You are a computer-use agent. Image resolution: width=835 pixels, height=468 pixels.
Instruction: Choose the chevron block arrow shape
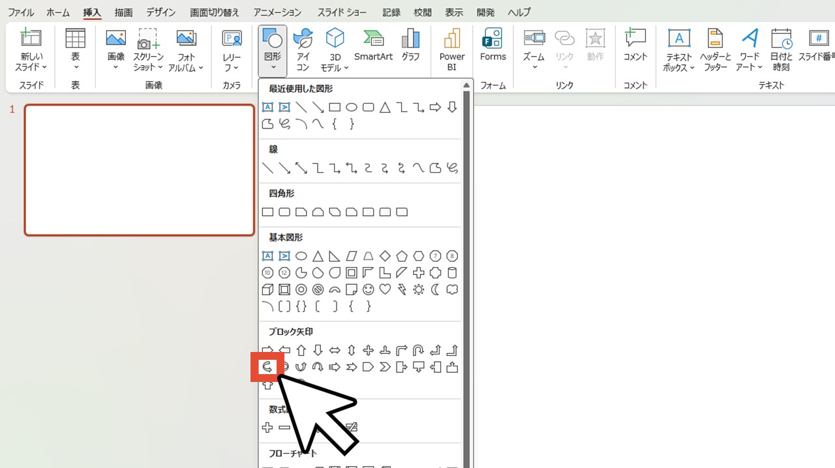[x=385, y=367]
